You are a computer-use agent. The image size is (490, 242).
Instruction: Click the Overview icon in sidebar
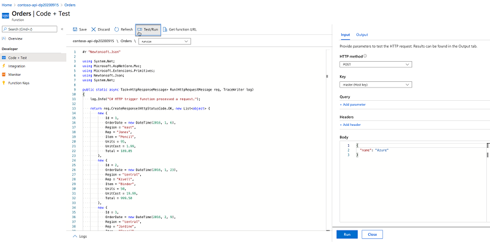coord(4,38)
